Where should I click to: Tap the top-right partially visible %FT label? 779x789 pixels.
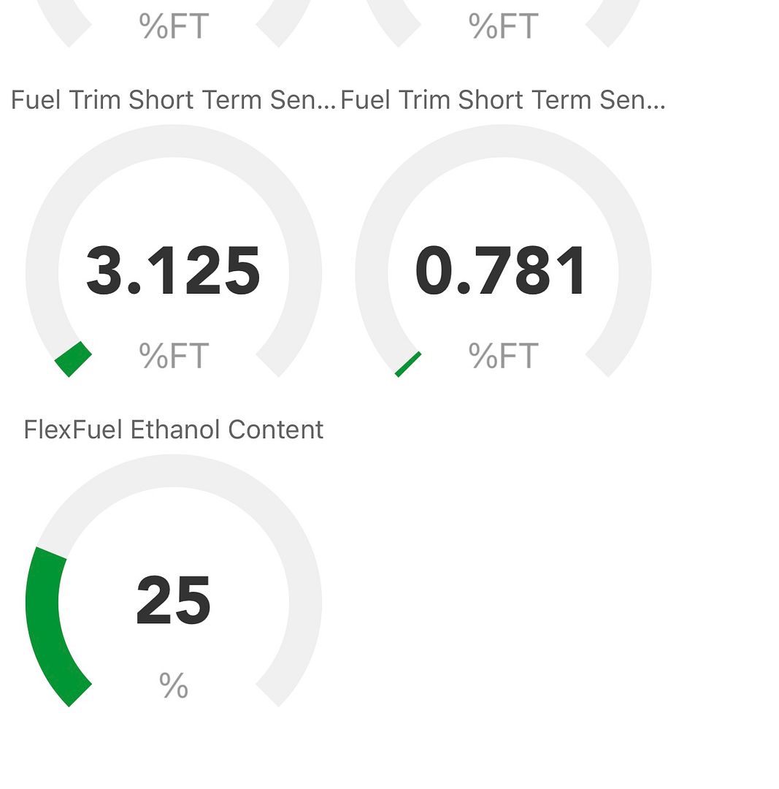(504, 26)
